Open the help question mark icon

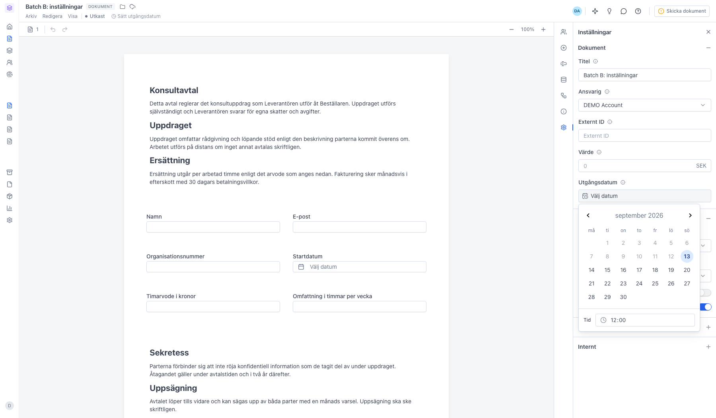click(x=638, y=11)
